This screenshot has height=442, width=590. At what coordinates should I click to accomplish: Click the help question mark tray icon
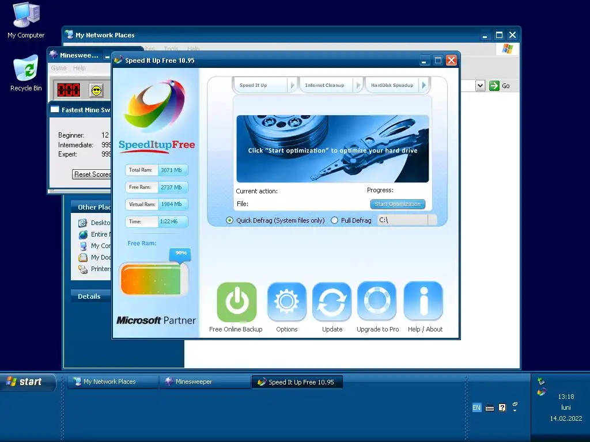pyautogui.click(x=502, y=408)
